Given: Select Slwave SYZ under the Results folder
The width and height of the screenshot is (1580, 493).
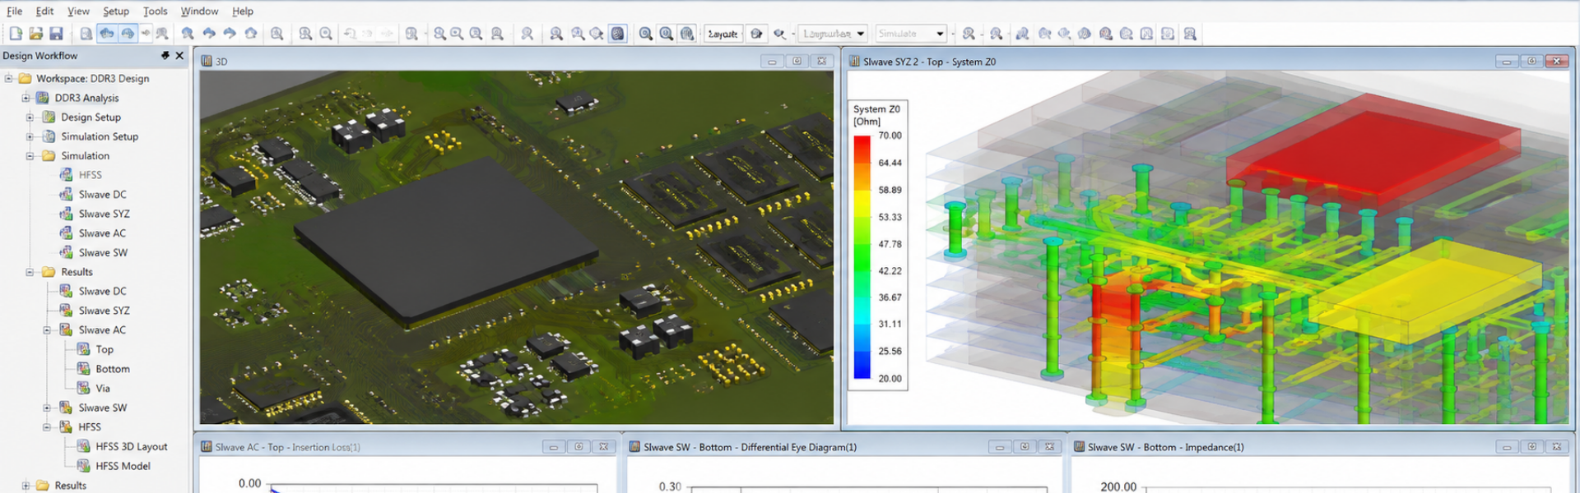Looking at the screenshot, I should pos(104,311).
